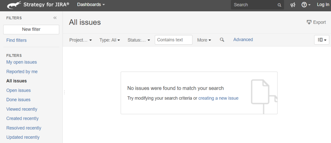Select the My open issues filter
The width and height of the screenshot is (331, 143).
point(22,62)
